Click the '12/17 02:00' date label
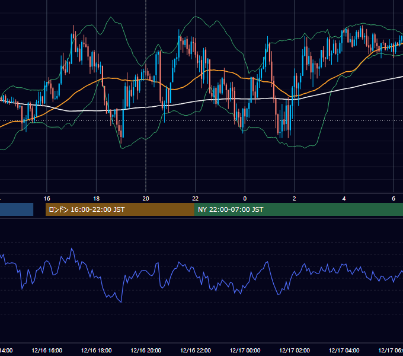The image size is (403, 356). tap(295, 351)
